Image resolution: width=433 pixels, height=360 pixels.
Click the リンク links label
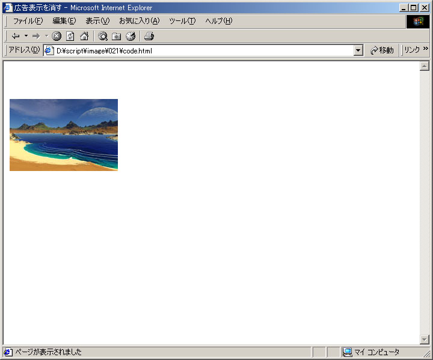click(412, 50)
